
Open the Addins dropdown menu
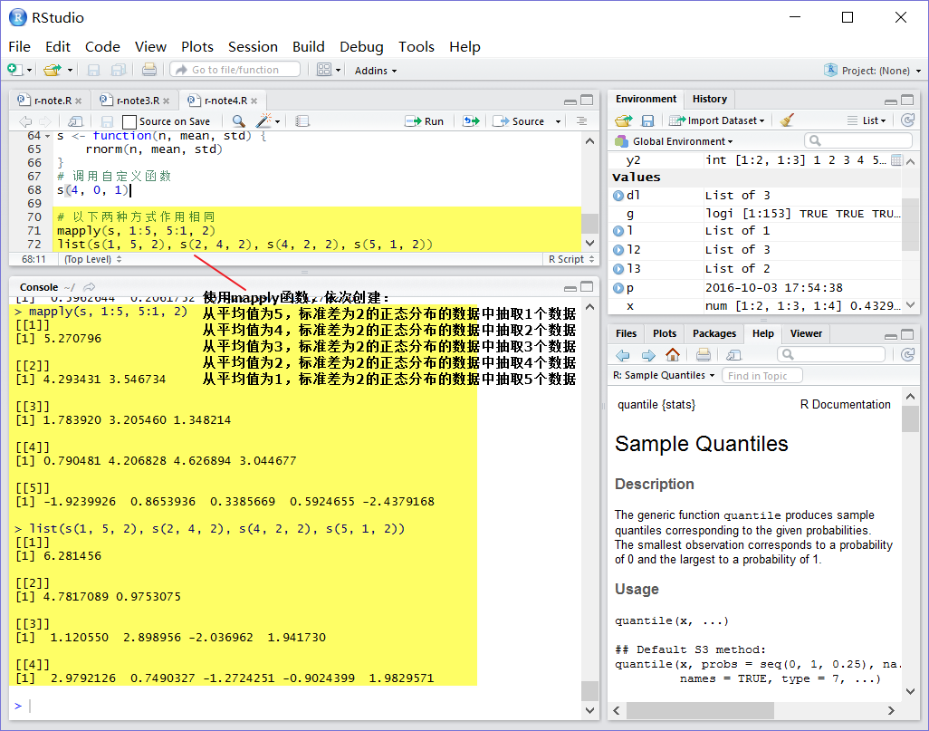(x=376, y=71)
